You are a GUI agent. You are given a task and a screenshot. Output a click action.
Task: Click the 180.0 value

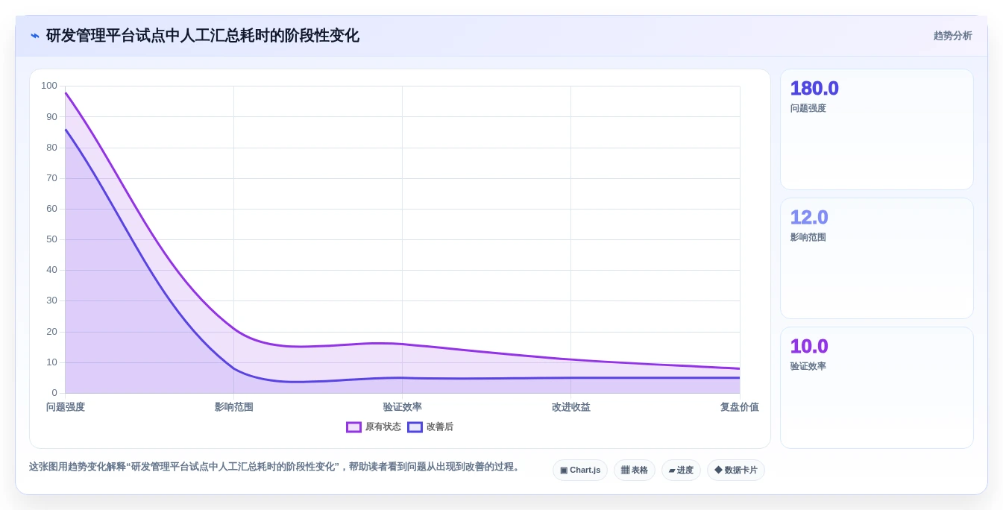pos(814,89)
